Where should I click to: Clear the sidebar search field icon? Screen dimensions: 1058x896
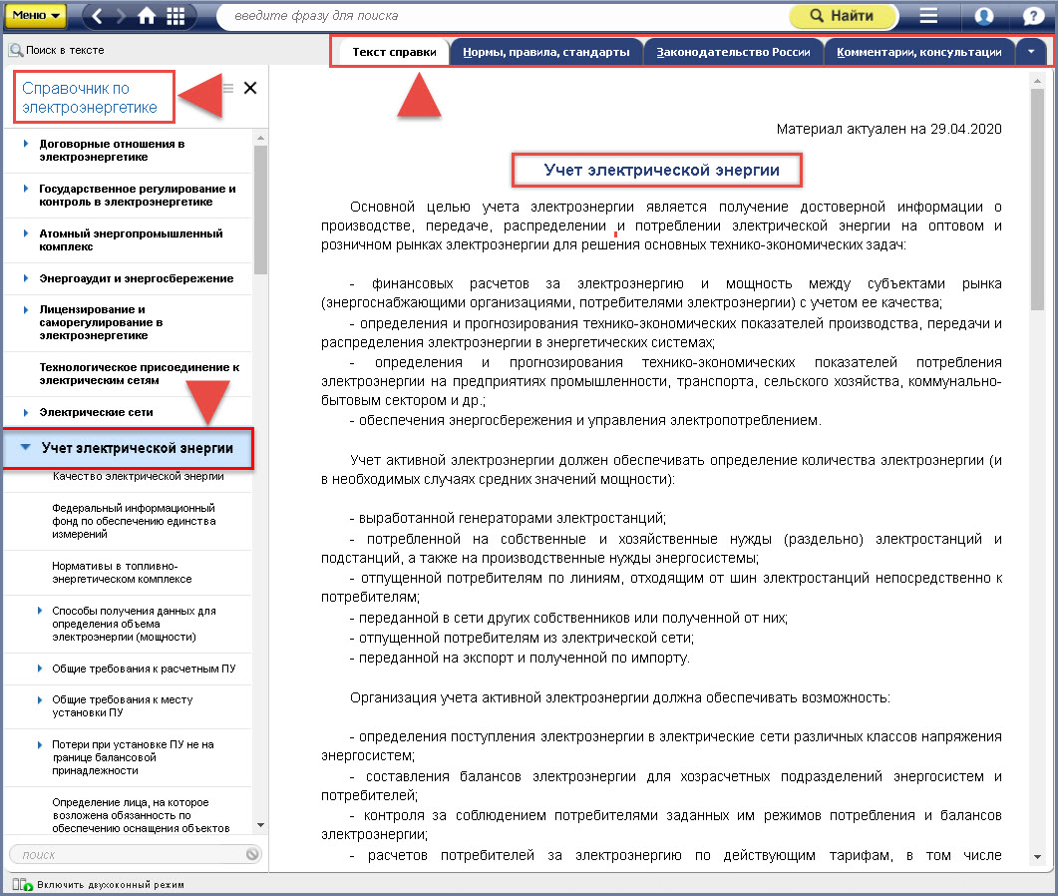(x=252, y=854)
